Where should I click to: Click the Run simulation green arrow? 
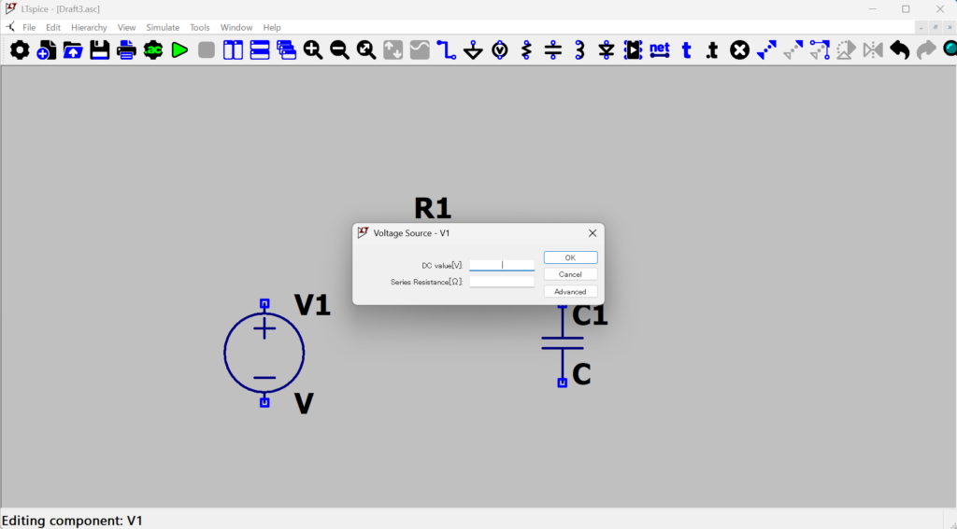(x=179, y=49)
